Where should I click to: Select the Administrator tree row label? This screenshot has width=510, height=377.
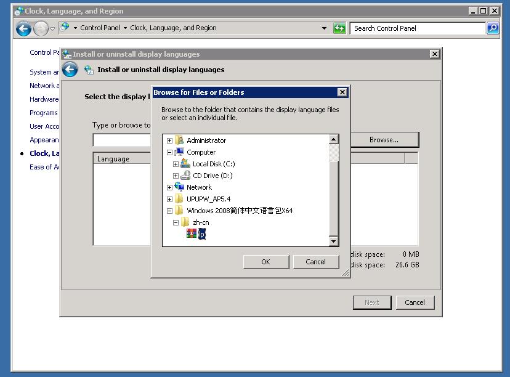[x=206, y=140]
